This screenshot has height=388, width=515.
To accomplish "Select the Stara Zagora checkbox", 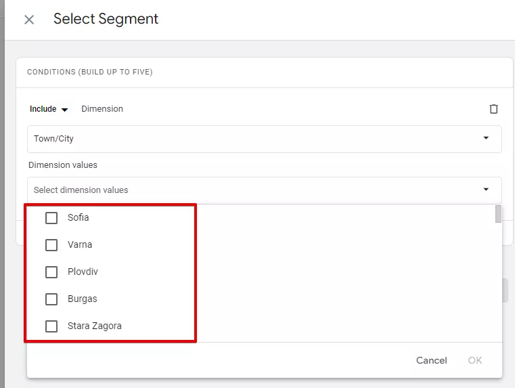I will pyautogui.click(x=51, y=326).
